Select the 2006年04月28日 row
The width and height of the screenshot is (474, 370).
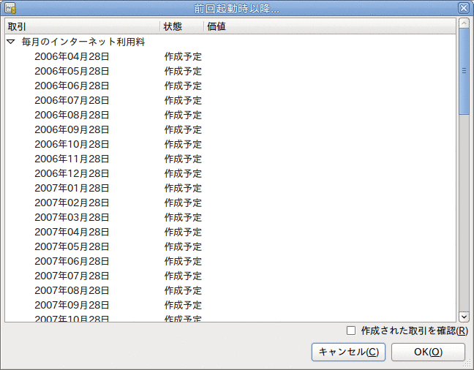point(230,56)
